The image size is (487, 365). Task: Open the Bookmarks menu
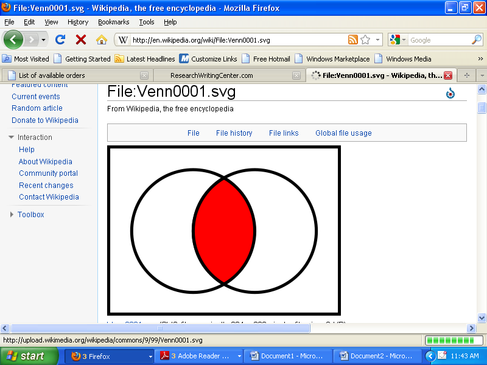tap(113, 22)
